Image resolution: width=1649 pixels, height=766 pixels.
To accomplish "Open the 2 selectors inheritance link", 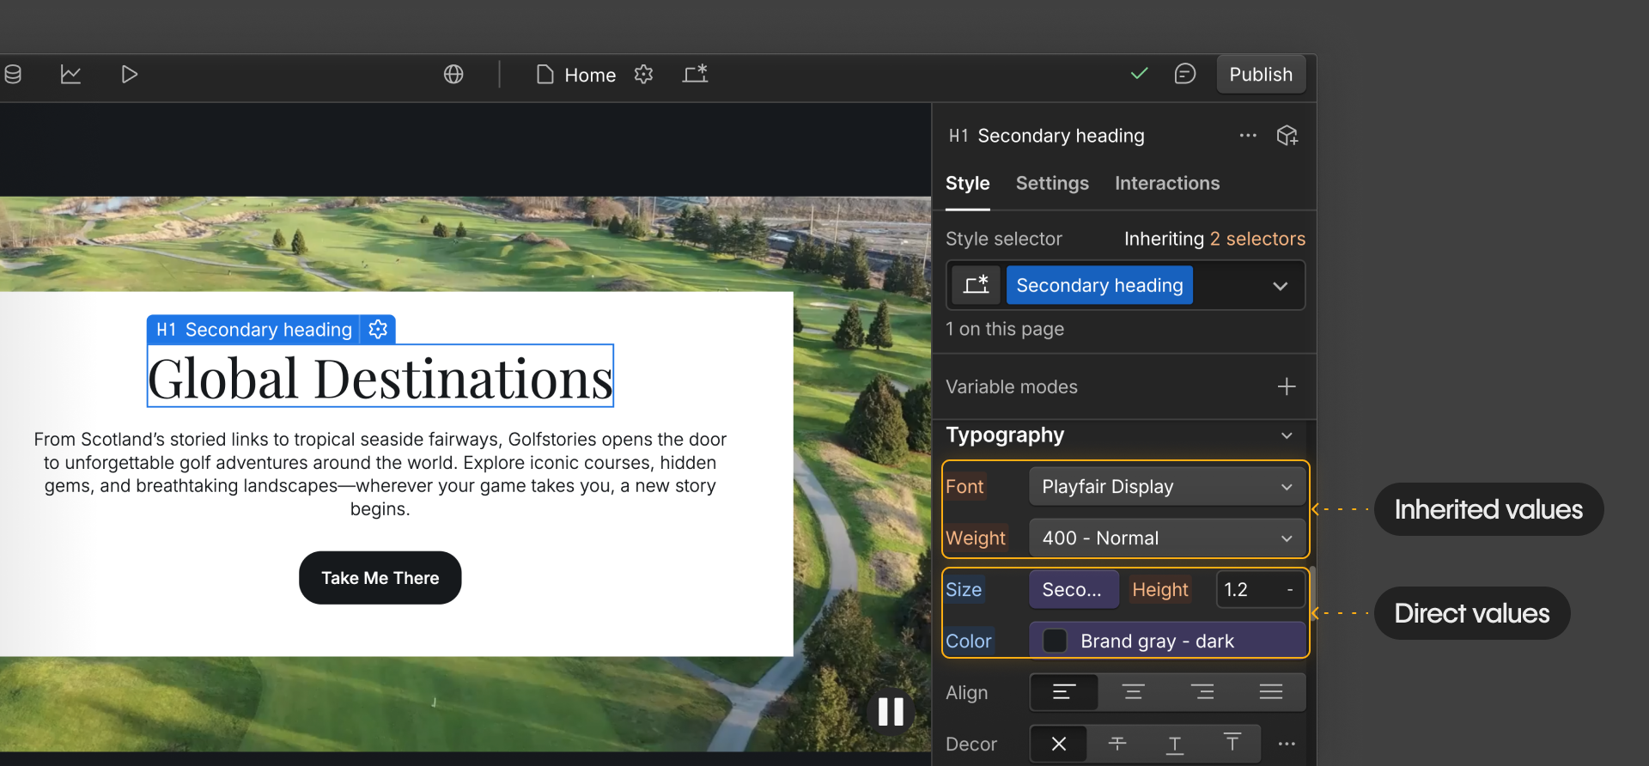I will [x=1257, y=239].
